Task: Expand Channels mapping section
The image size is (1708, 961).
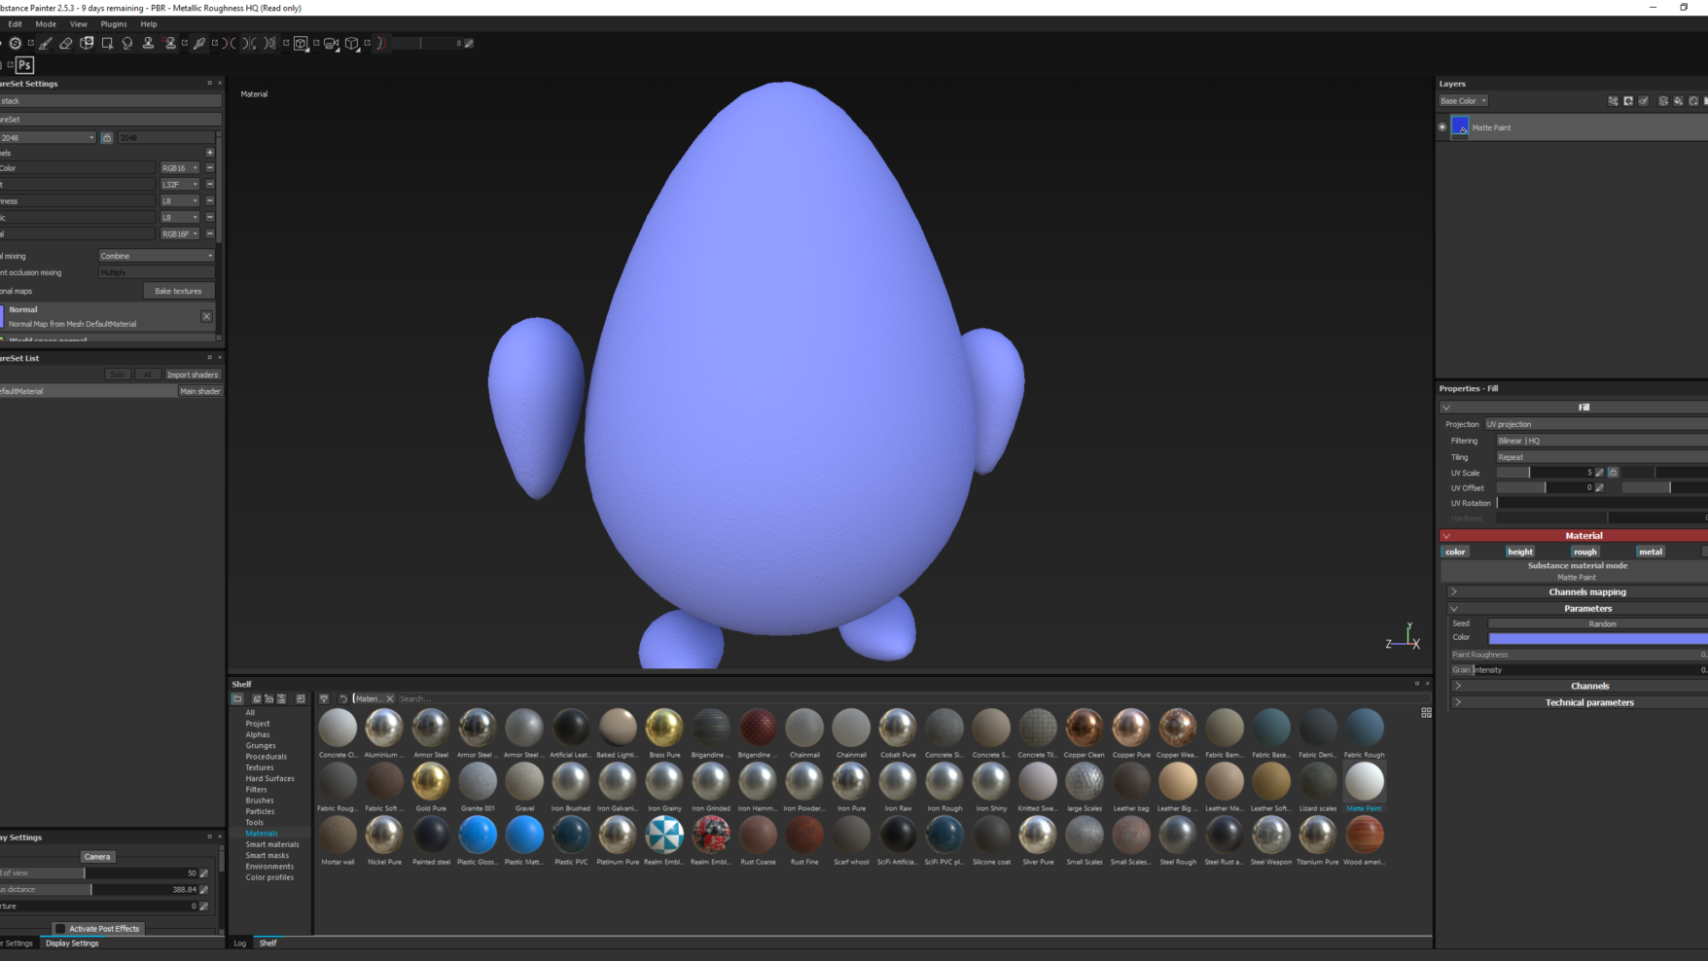Action: pos(1455,591)
